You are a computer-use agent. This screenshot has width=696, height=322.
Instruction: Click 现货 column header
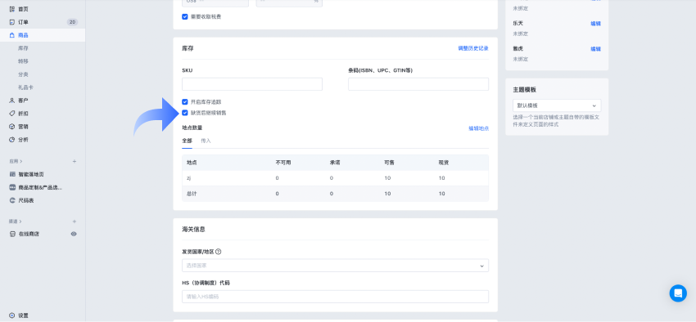pyautogui.click(x=444, y=163)
